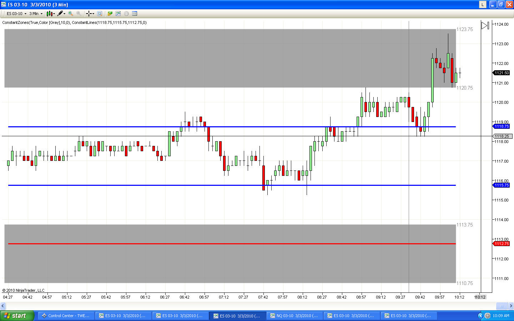
Task: Click the active highlighted ES 03-10 taskbar button
Action: click(x=237, y=316)
